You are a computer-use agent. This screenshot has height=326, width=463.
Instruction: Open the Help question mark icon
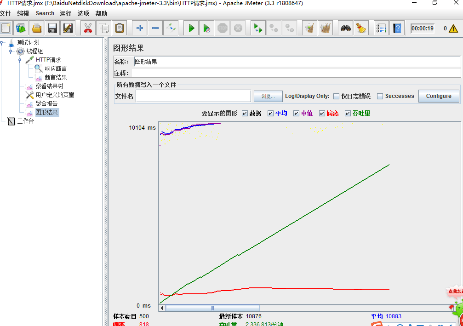[x=397, y=29]
